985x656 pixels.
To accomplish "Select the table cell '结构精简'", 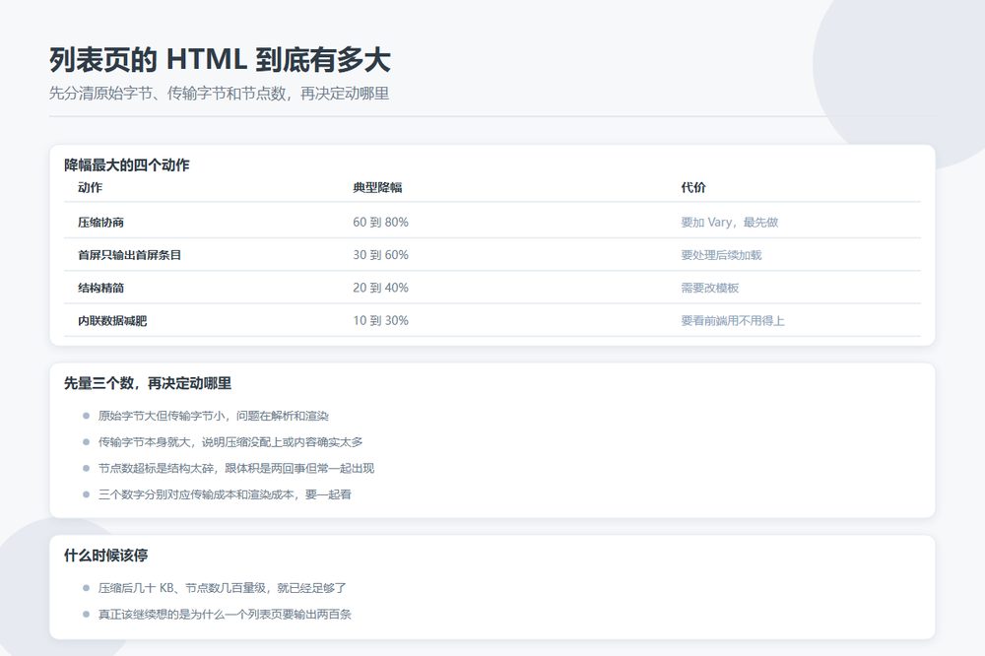I will [100, 288].
